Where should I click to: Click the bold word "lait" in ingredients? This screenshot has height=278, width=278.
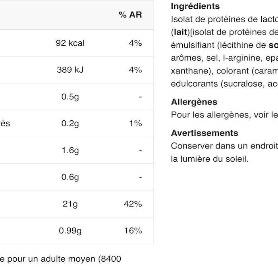click(x=180, y=32)
